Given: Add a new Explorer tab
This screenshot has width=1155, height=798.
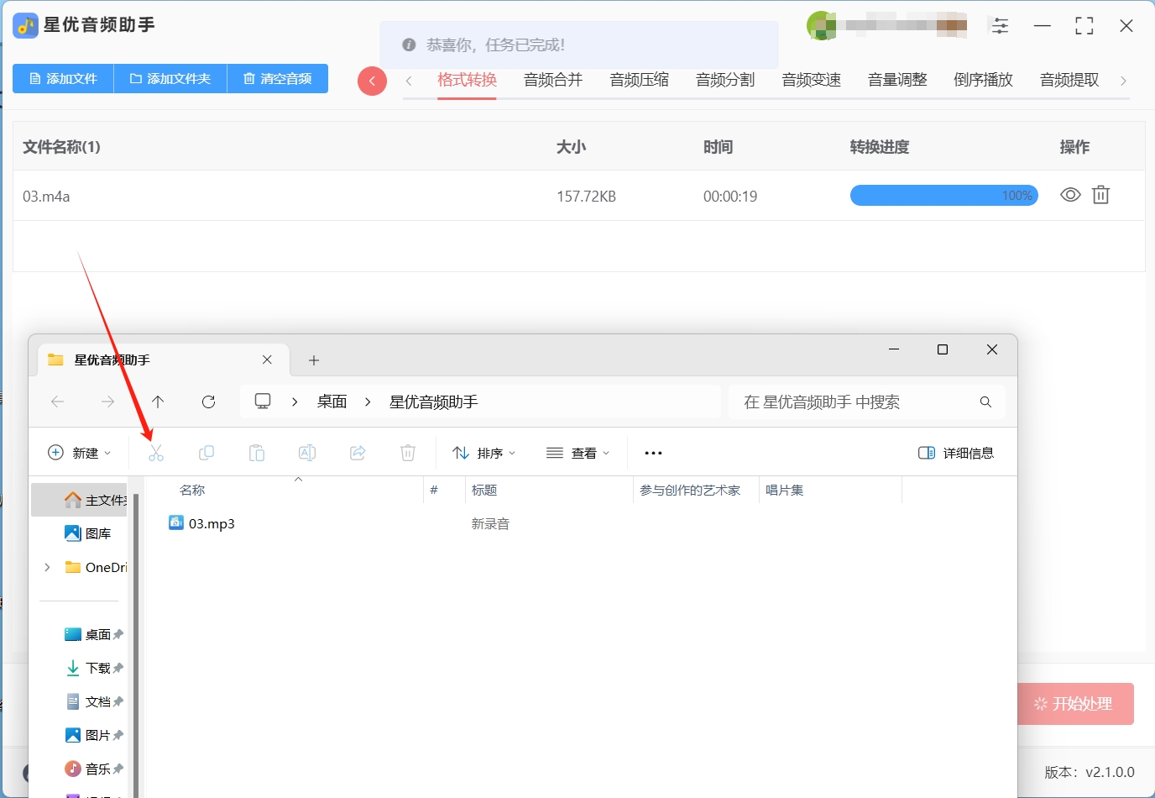Looking at the screenshot, I should click(314, 360).
